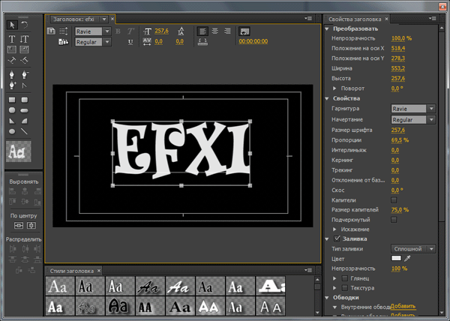Open the Templates icon beside Regular dropdown
Viewport: 450px width, 321px height.
(64, 42)
